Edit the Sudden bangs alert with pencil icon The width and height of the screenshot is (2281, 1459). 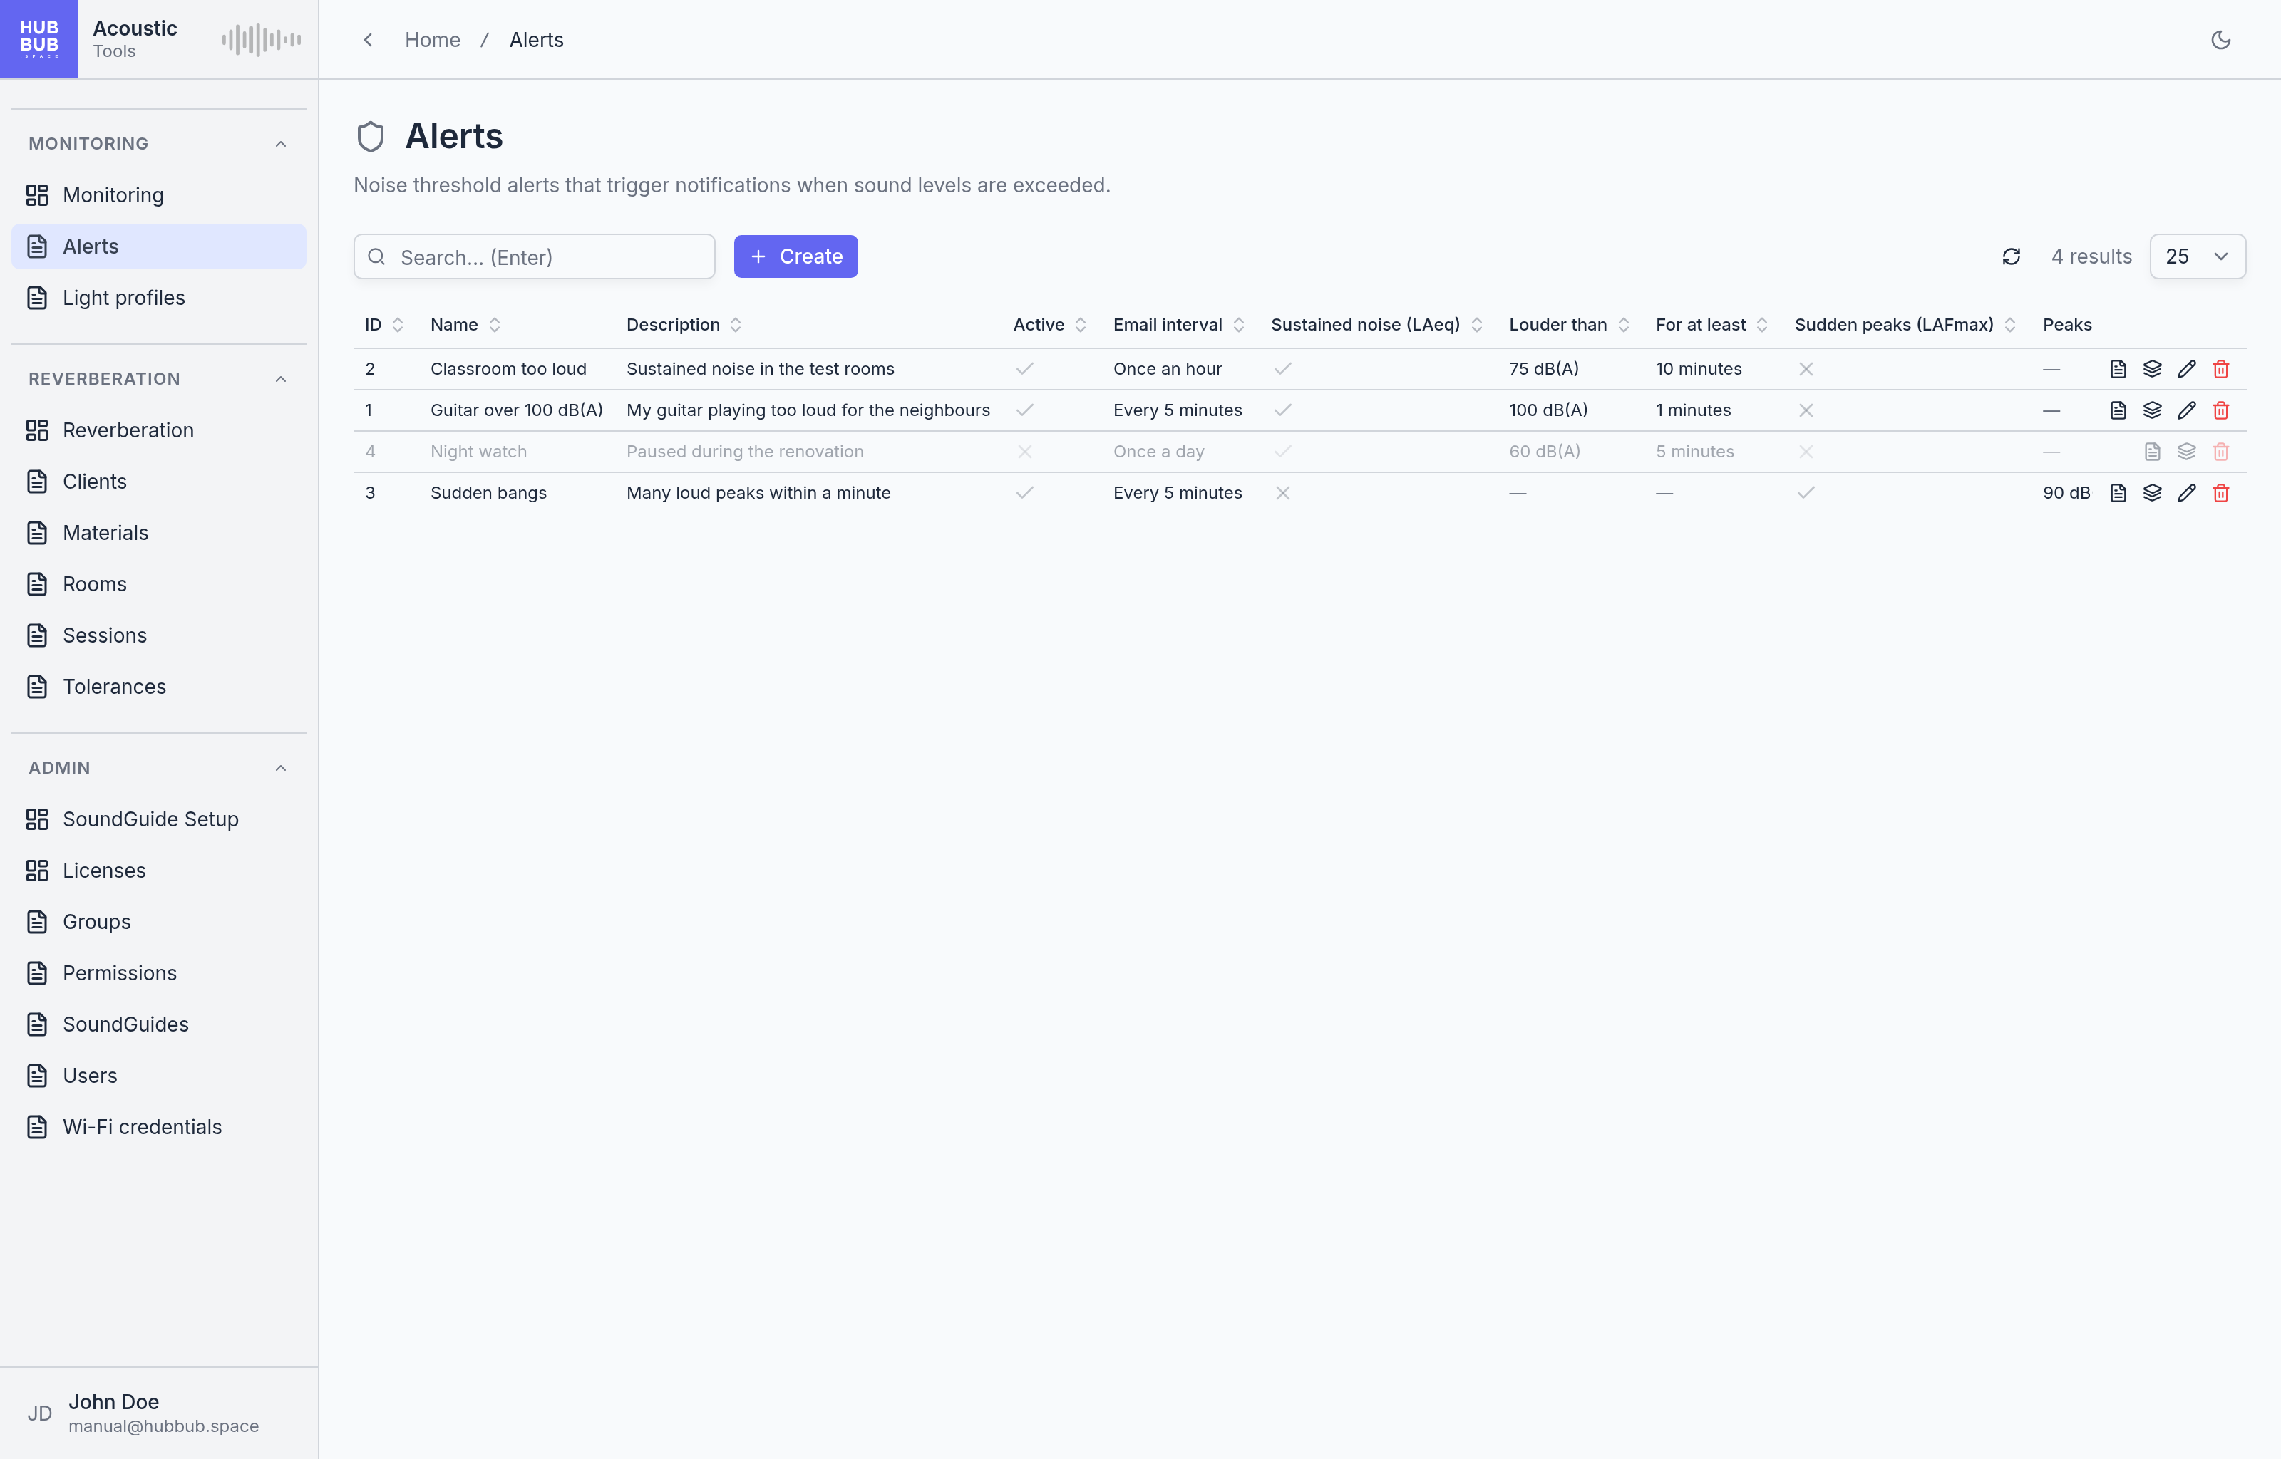click(x=2186, y=493)
